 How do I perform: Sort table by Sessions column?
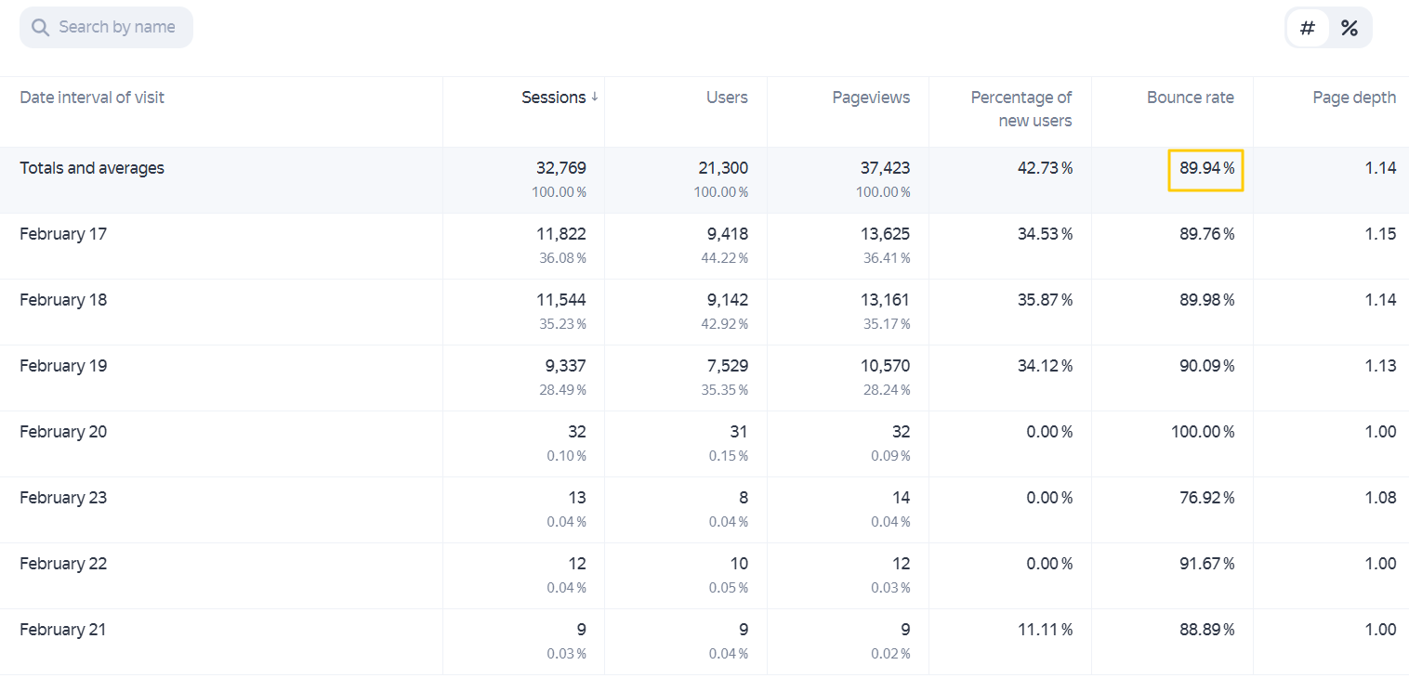click(x=553, y=98)
